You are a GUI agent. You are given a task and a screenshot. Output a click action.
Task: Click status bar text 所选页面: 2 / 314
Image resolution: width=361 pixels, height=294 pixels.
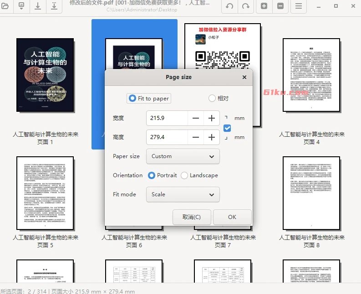(x=23, y=291)
